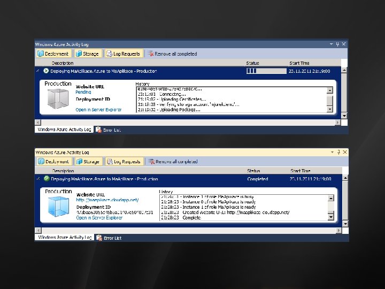Click the down arrow of lower History scrollbar
Viewport: 385px width, 289px height.
[x=331, y=217]
